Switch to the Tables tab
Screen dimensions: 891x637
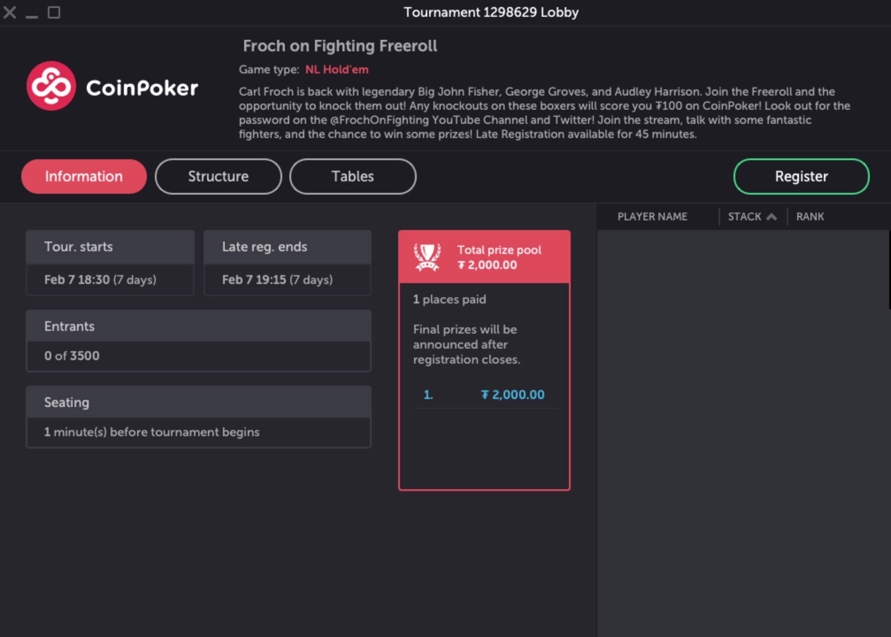(x=353, y=177)
